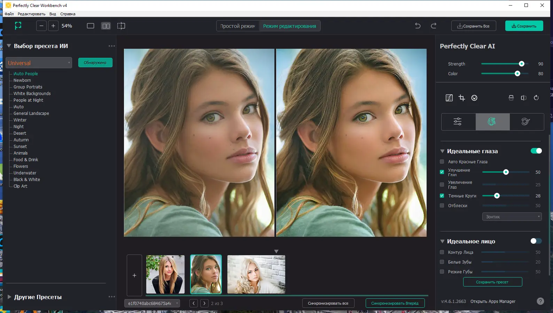Zoom out with the minus button
The height and width of the screenshot is (313, 553).
41,26
